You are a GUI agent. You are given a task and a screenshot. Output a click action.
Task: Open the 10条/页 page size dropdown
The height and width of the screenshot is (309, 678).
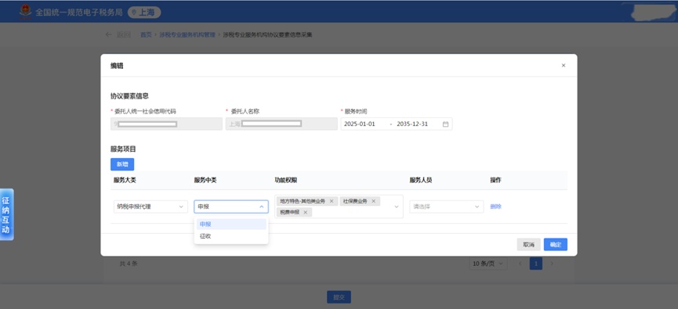[x=488, y=264]
